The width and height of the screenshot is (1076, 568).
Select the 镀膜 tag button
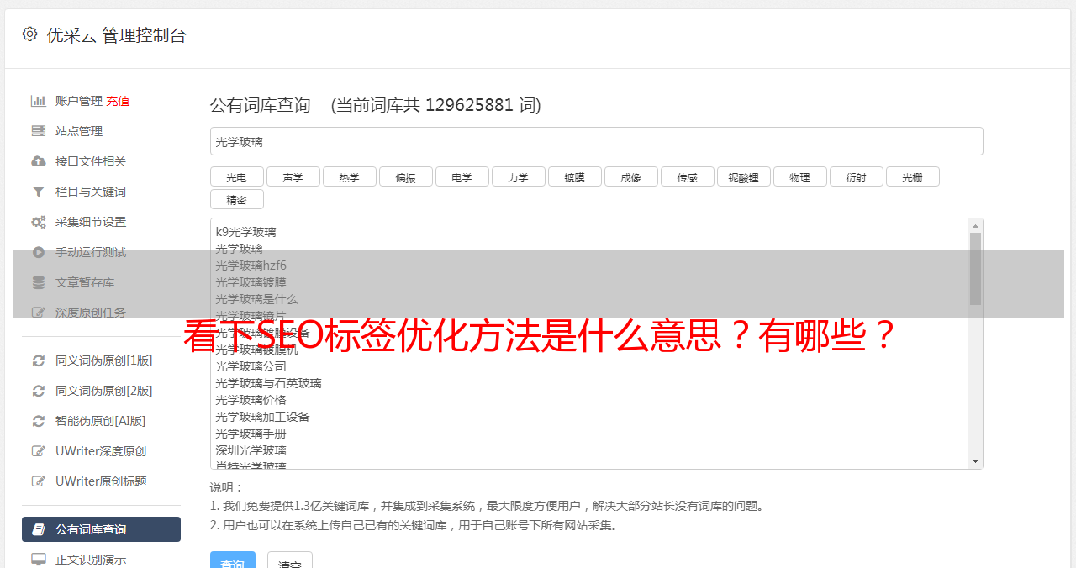574,176
